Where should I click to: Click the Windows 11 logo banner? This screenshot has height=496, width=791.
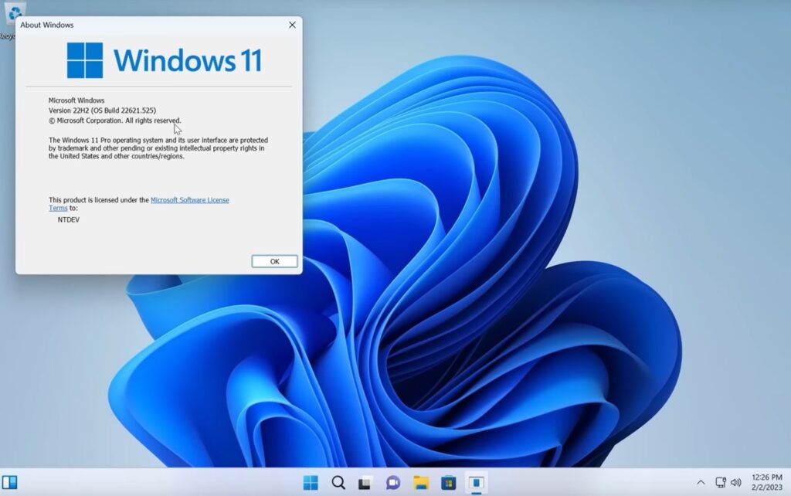click(164, 60)
